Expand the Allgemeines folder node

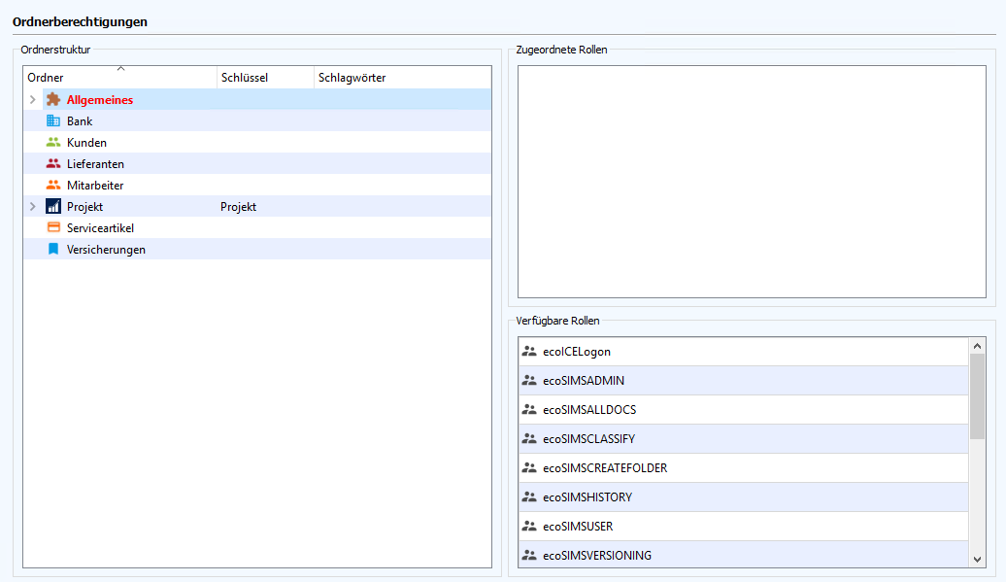coord(33,99)
